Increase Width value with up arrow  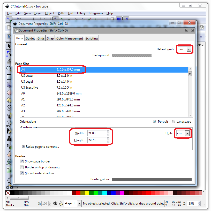(x=108, y=132)
